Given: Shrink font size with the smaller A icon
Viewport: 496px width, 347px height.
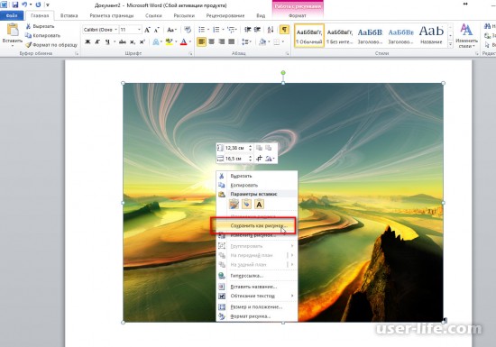Looking at the screenshot, I should 157,30.
